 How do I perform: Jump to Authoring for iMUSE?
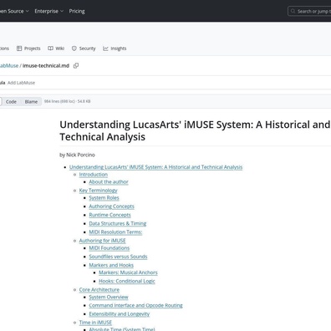(102, 241)
